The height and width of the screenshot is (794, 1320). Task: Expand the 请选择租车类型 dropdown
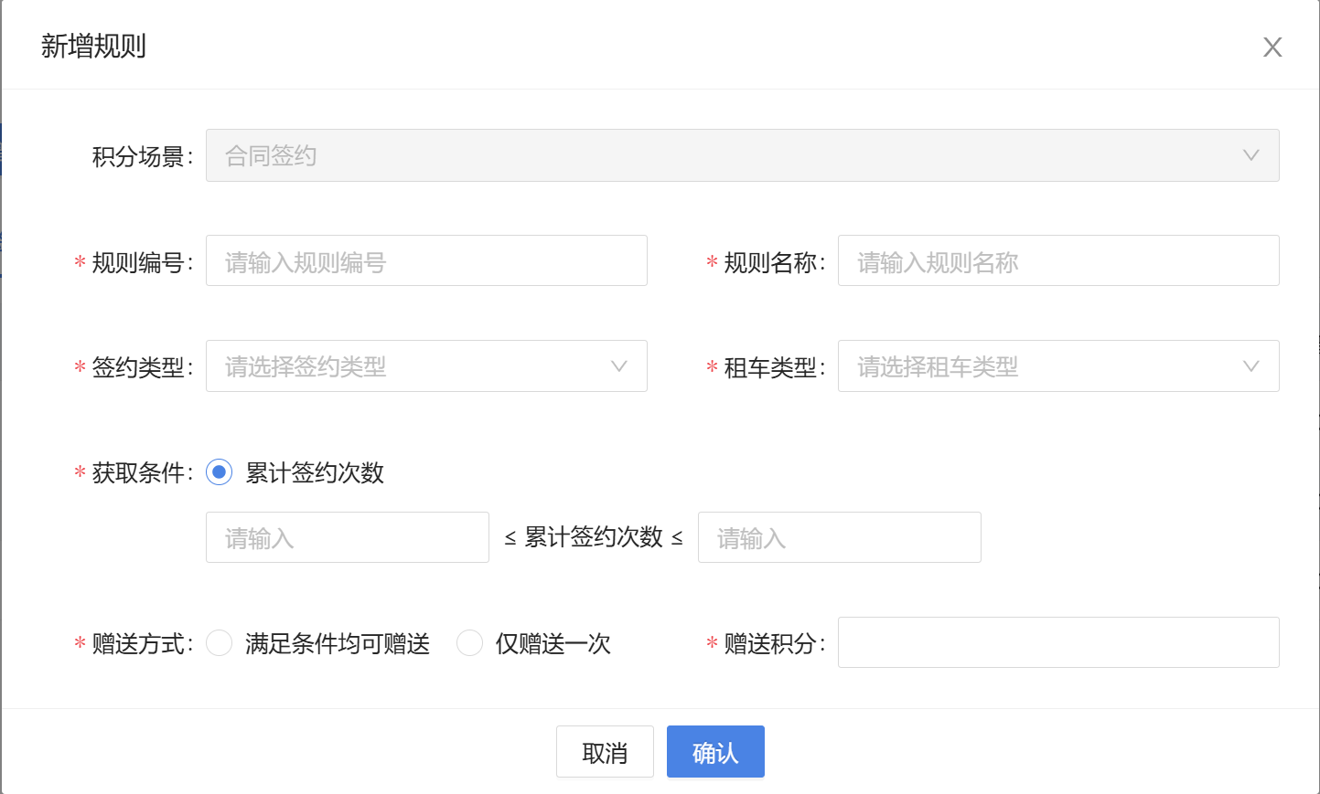point(1034,366)
